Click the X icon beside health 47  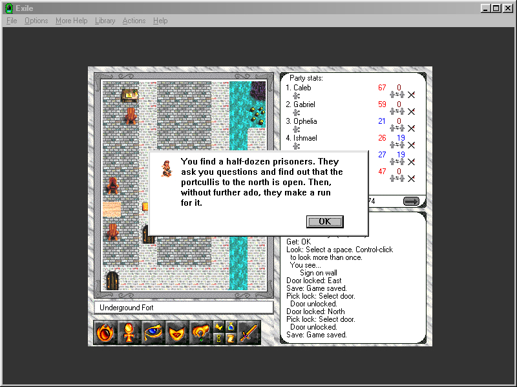coord(411,179)
